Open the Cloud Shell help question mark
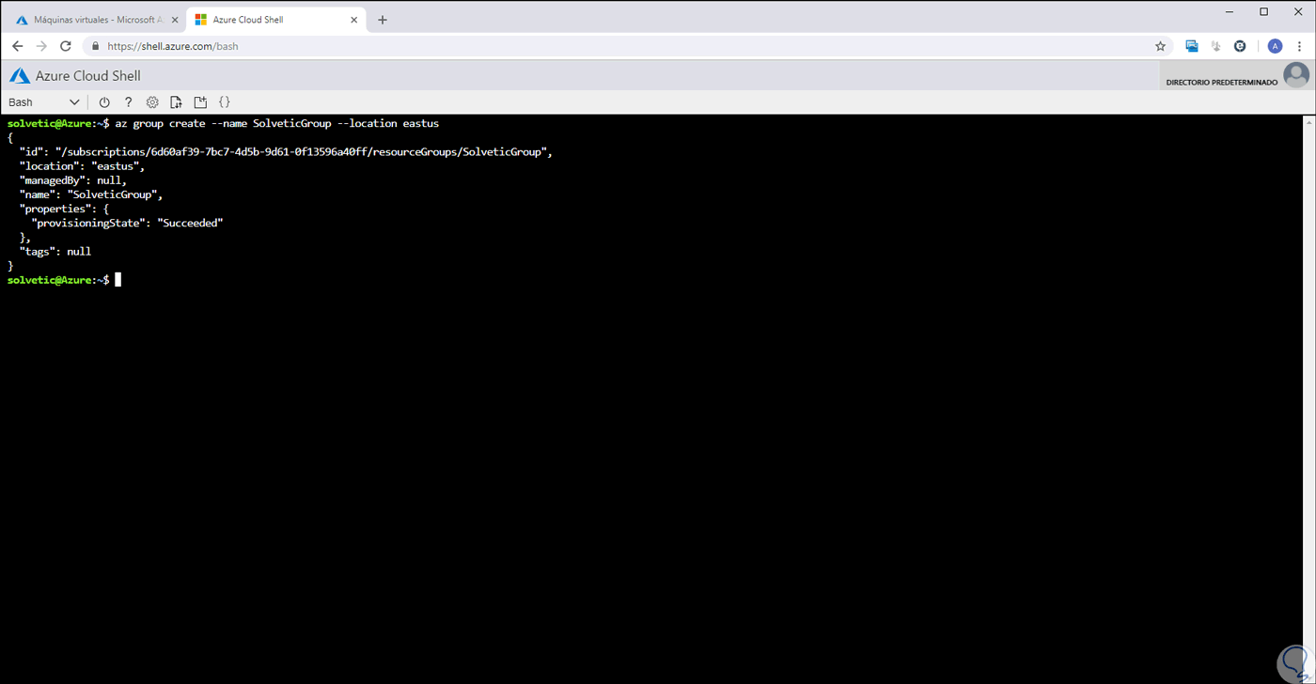This screenshot has height=684, width=1316. point(129,102)
